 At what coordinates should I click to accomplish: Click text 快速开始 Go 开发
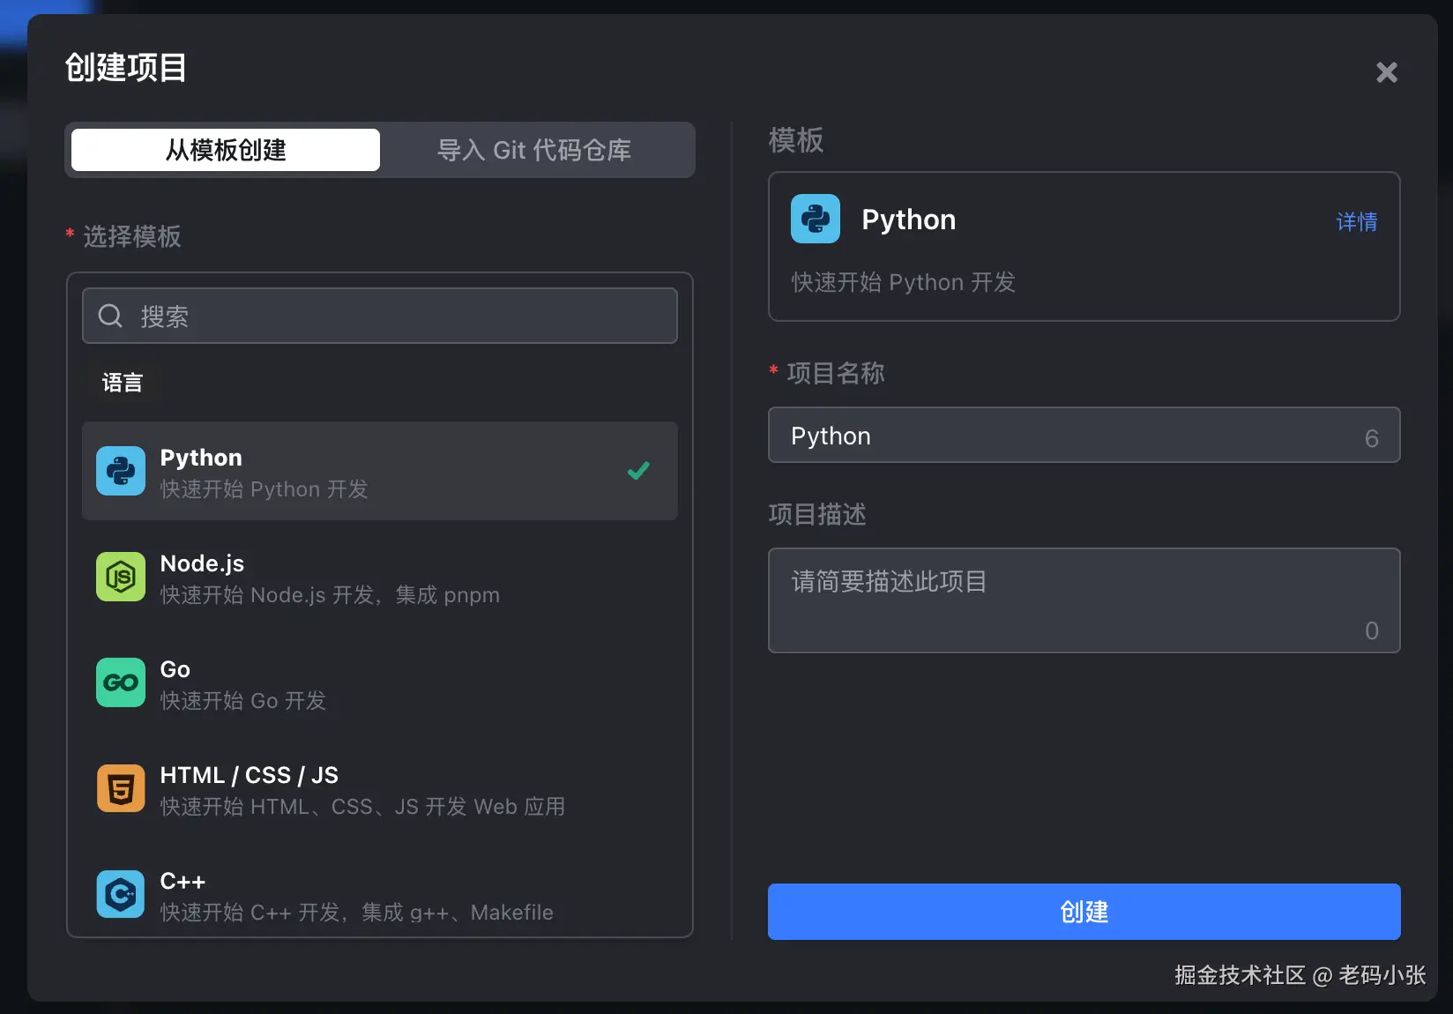pos(243,701)
